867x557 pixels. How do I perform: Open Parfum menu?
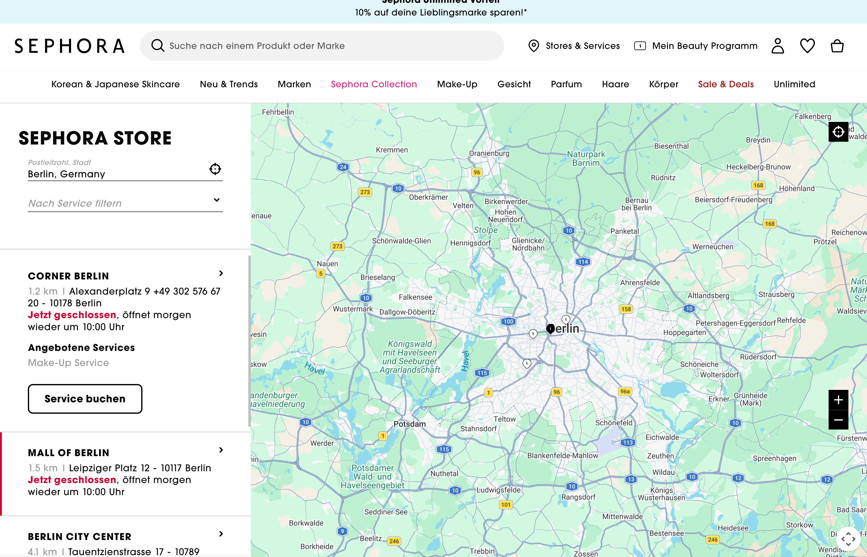coord(566,84)
